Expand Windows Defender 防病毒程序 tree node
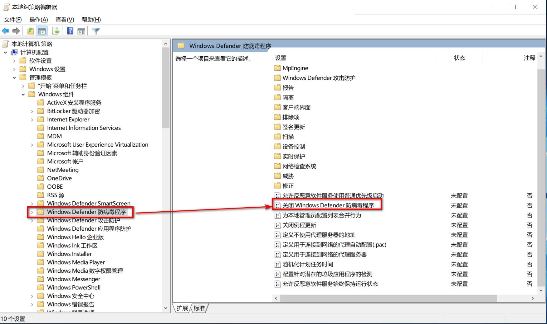This screenshot has width=547, height=324. pos(32,212)
